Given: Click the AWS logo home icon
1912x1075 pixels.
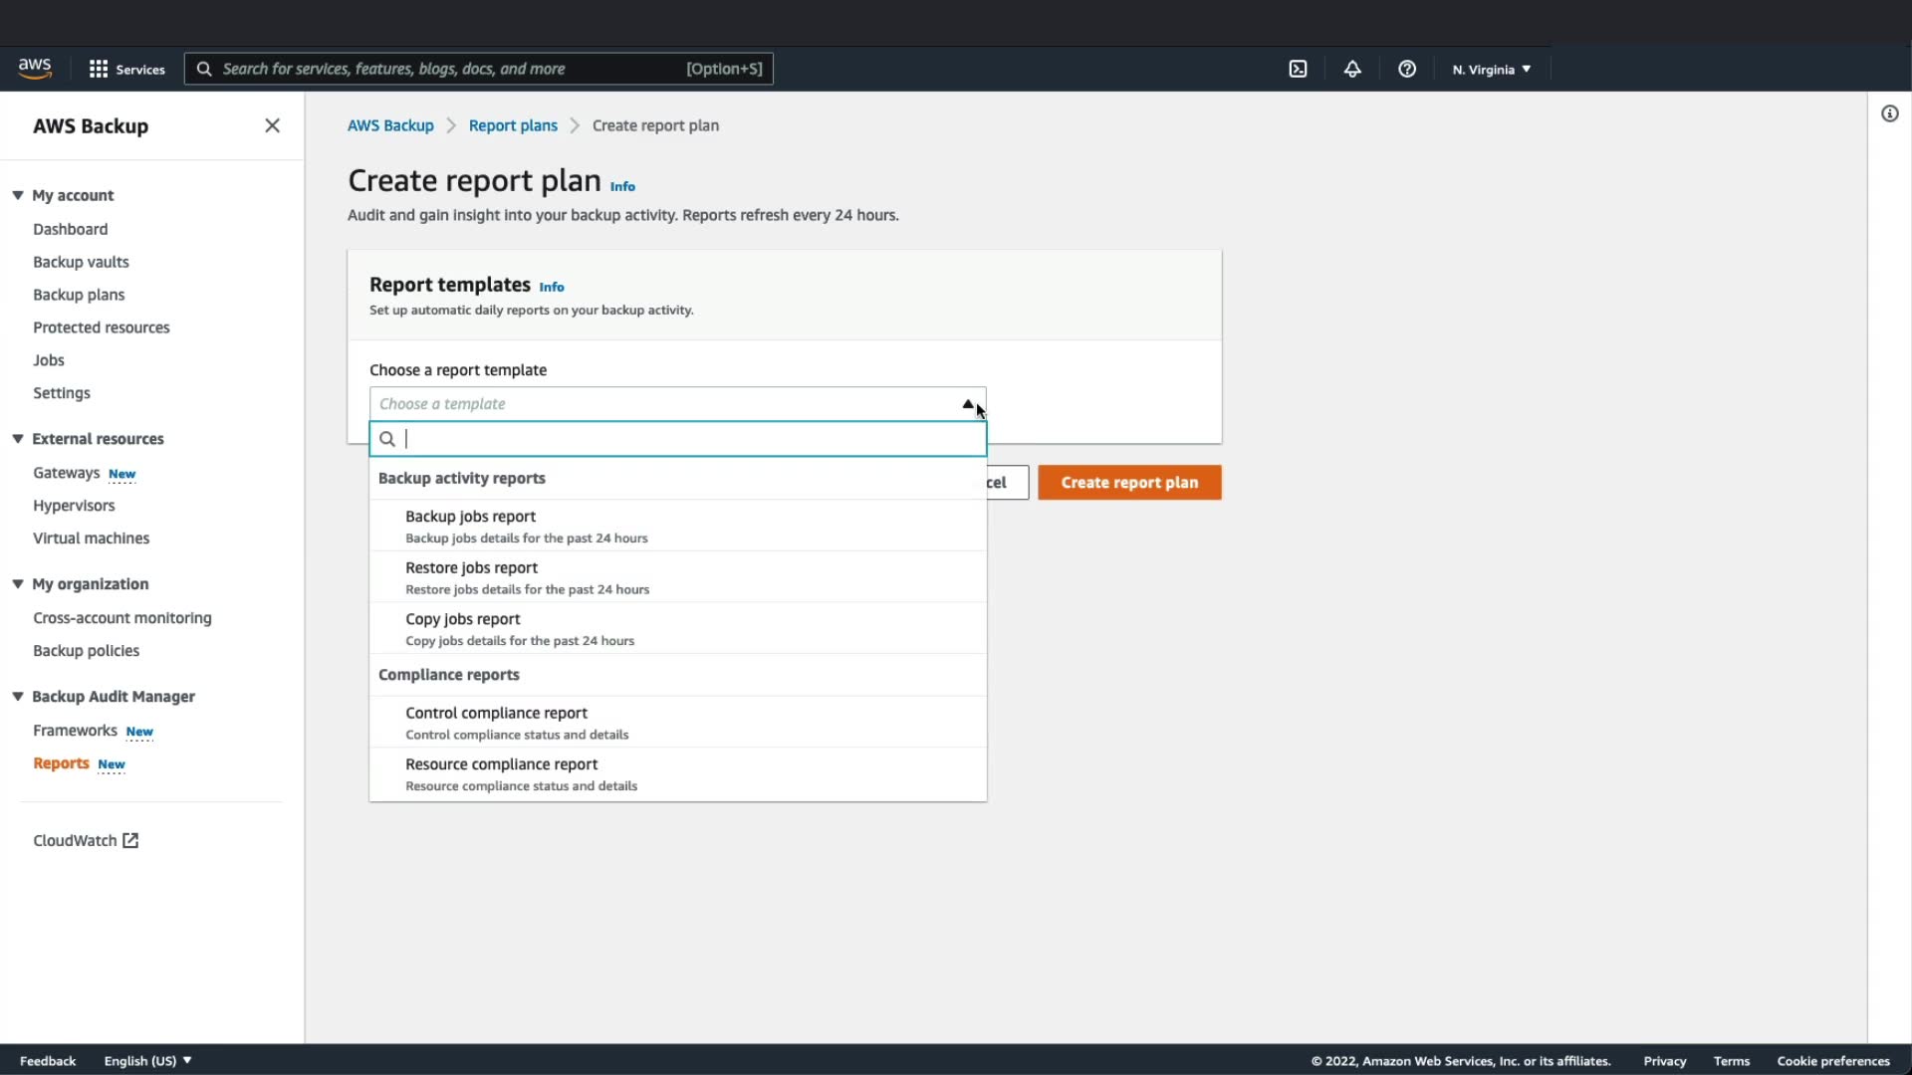Looking at the screenshot, I should pos(35,68).
